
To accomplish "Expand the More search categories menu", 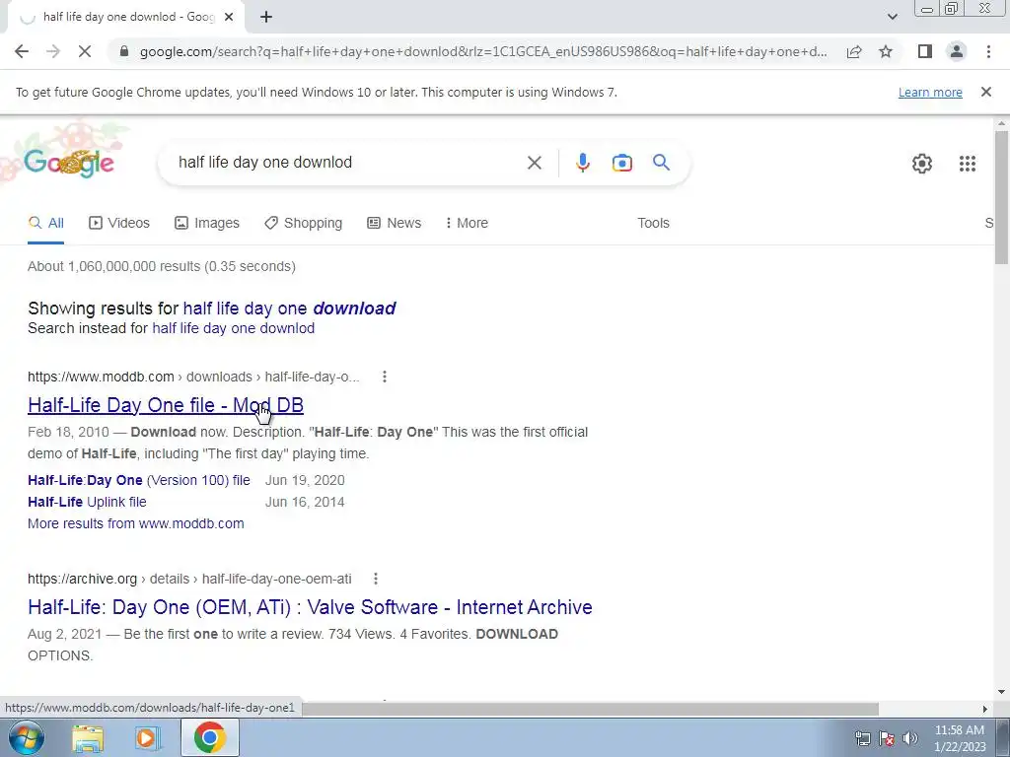I will pos(467,223).
